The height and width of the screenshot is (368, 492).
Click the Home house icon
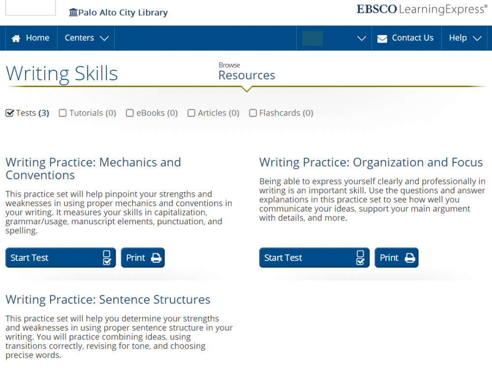(x=16, y=38)
